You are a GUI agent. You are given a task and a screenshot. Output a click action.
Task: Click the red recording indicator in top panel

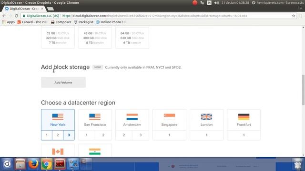(x=195, y=3)
